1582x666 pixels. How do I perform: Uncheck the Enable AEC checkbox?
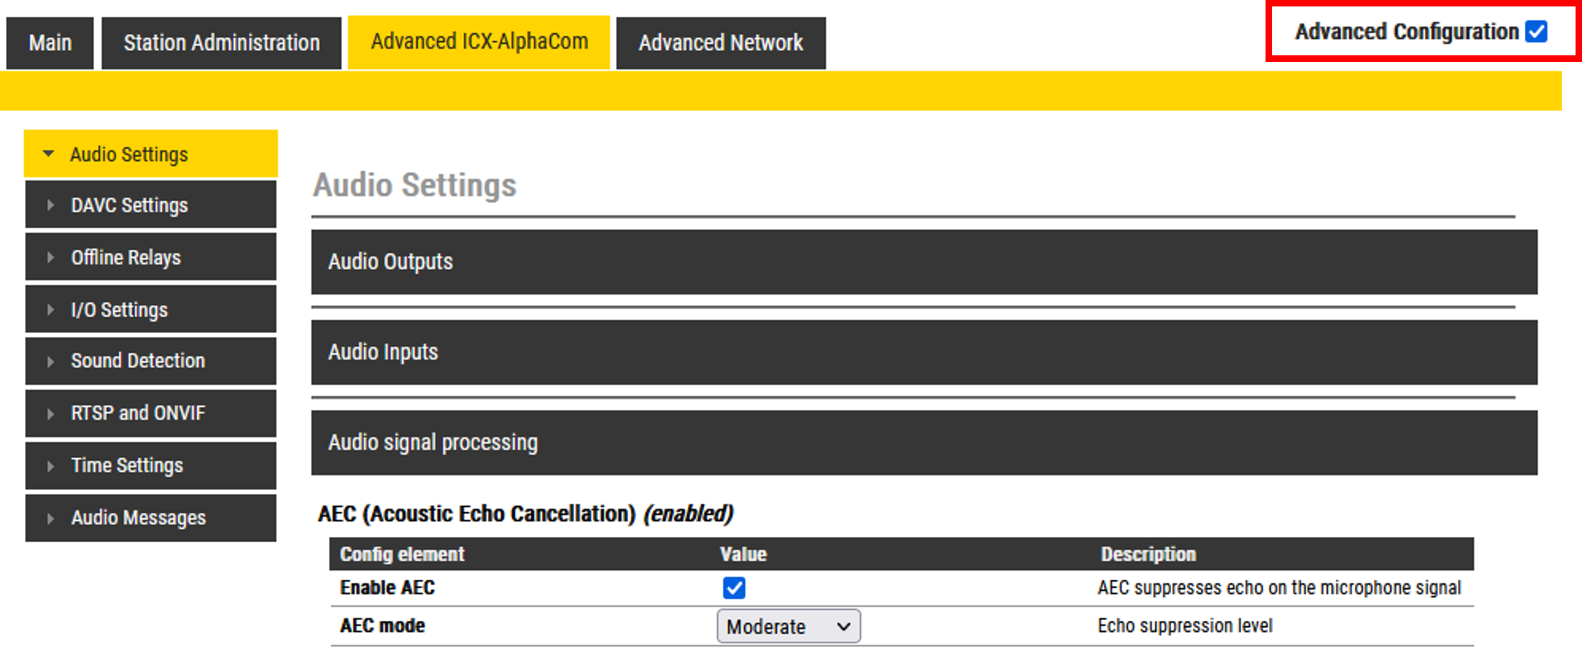[x=734, y=588]
